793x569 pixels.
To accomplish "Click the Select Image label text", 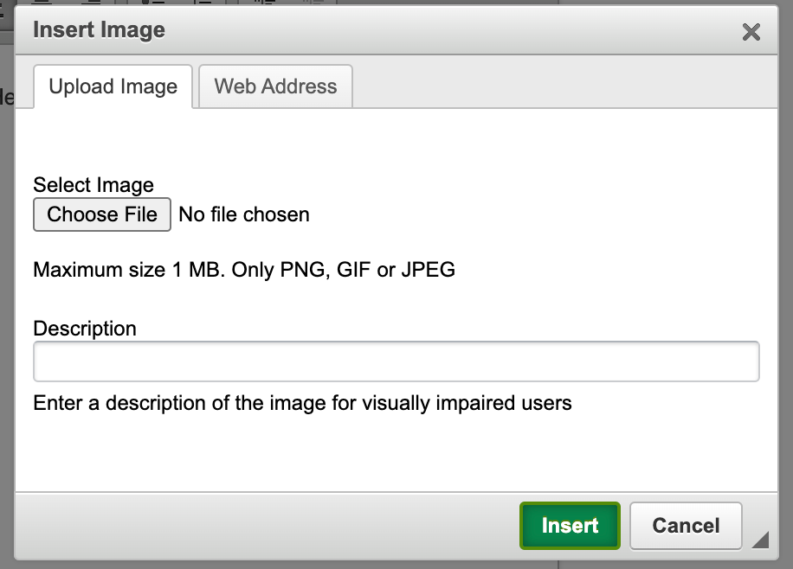I will click(x=93, y=185).
